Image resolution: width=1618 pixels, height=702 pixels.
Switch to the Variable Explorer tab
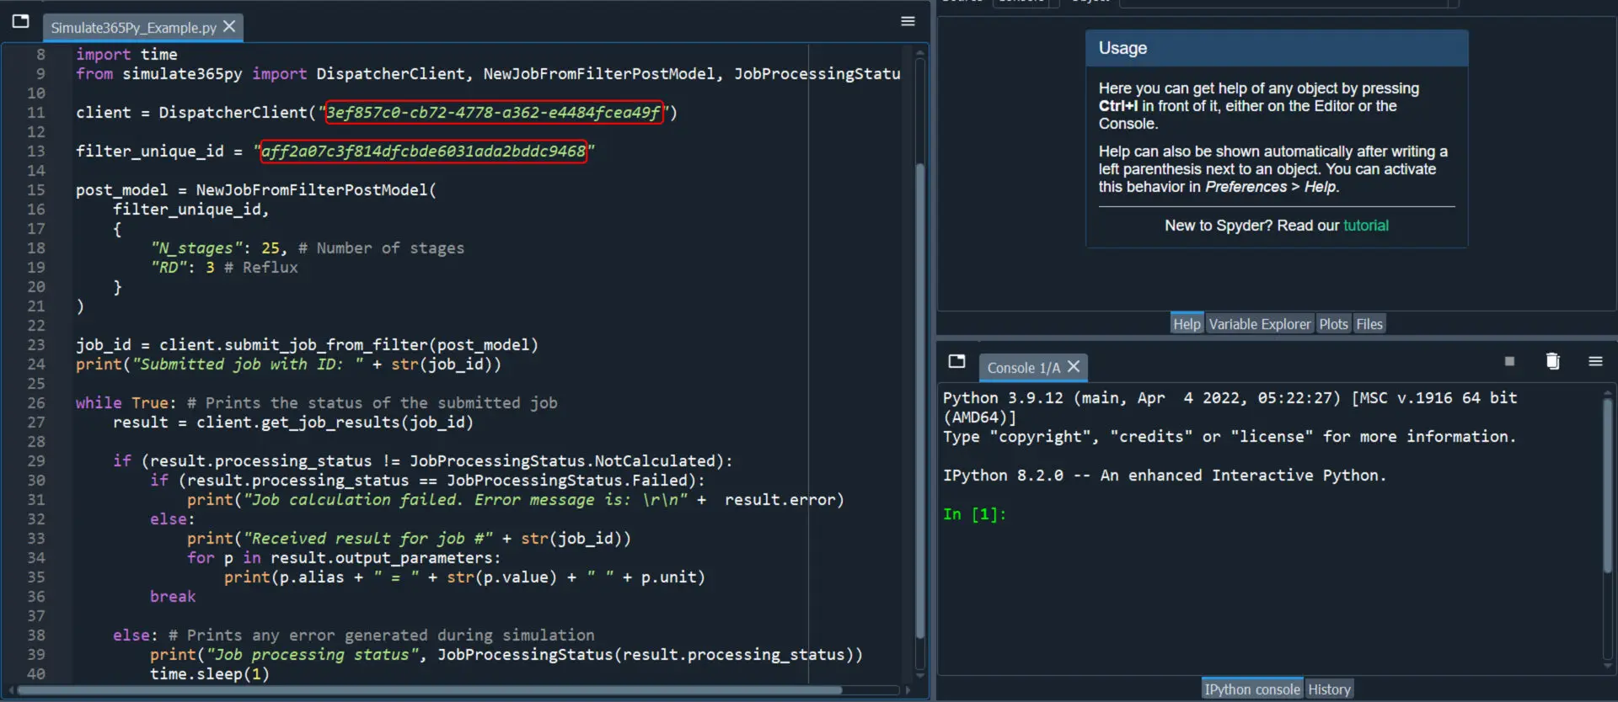1260,324
